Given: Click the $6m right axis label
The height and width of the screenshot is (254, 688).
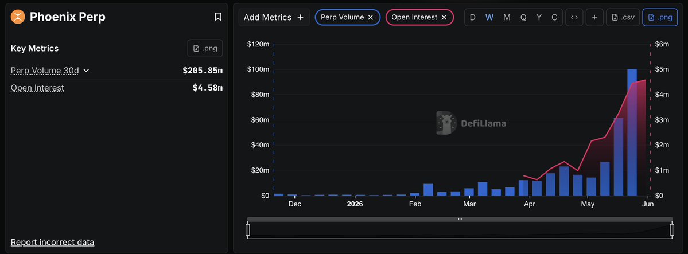Looking at the screenshot, I should 662,44.
